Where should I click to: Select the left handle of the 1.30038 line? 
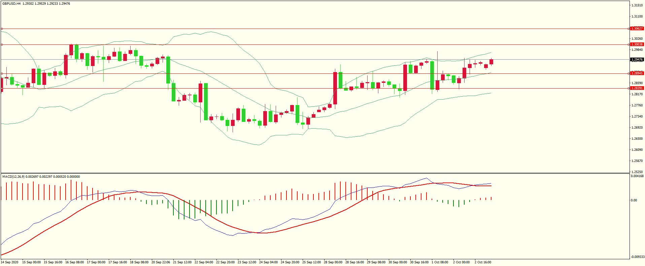(x=2, y=44)
